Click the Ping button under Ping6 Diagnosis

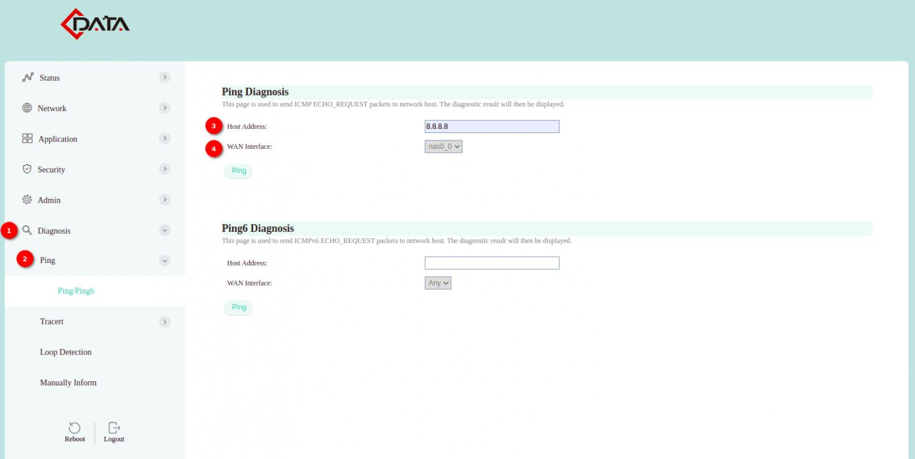[x=238, y=307]
